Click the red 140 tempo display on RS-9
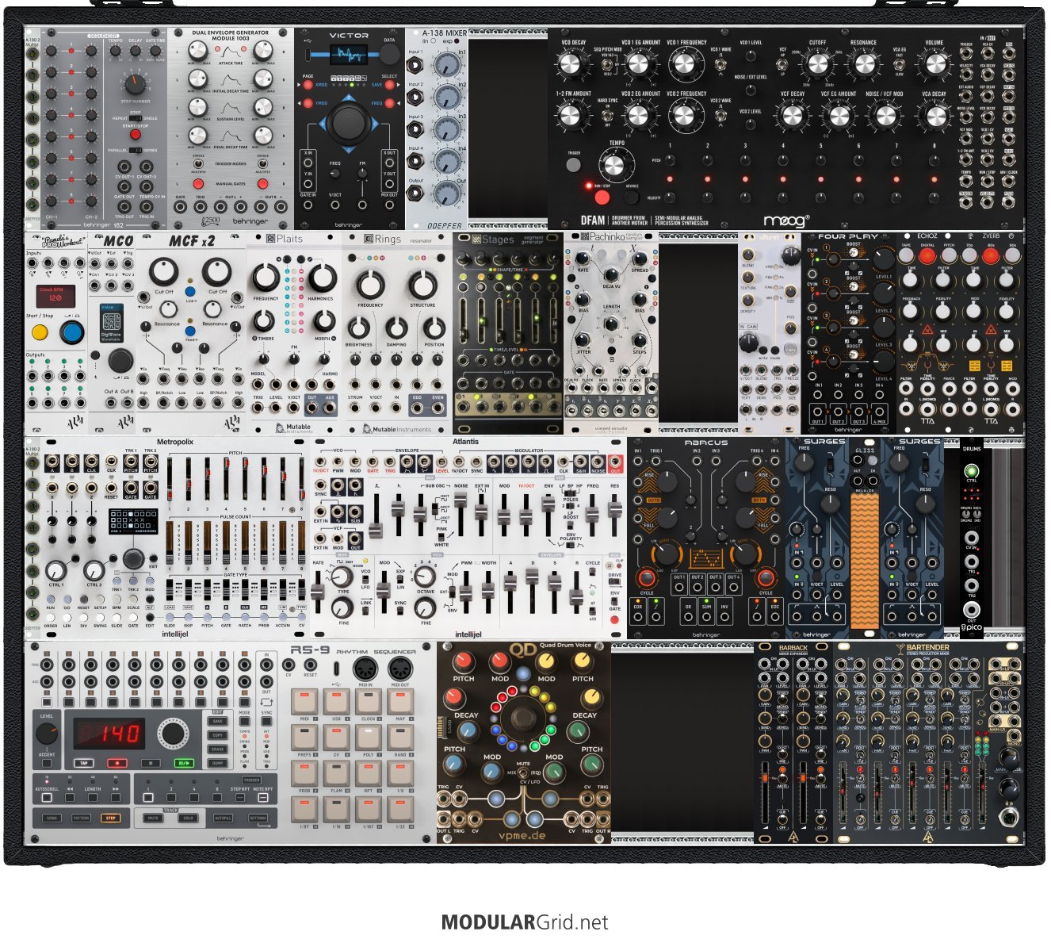This screenshot has width=1051, height=939. pos(109,734)
